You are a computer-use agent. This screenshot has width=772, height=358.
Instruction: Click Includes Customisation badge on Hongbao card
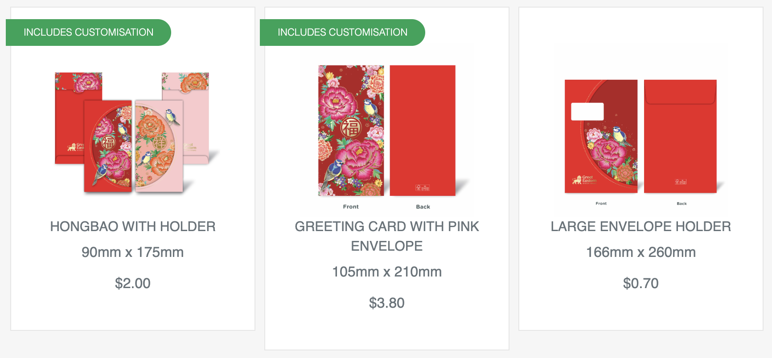(x=88, y=33)
